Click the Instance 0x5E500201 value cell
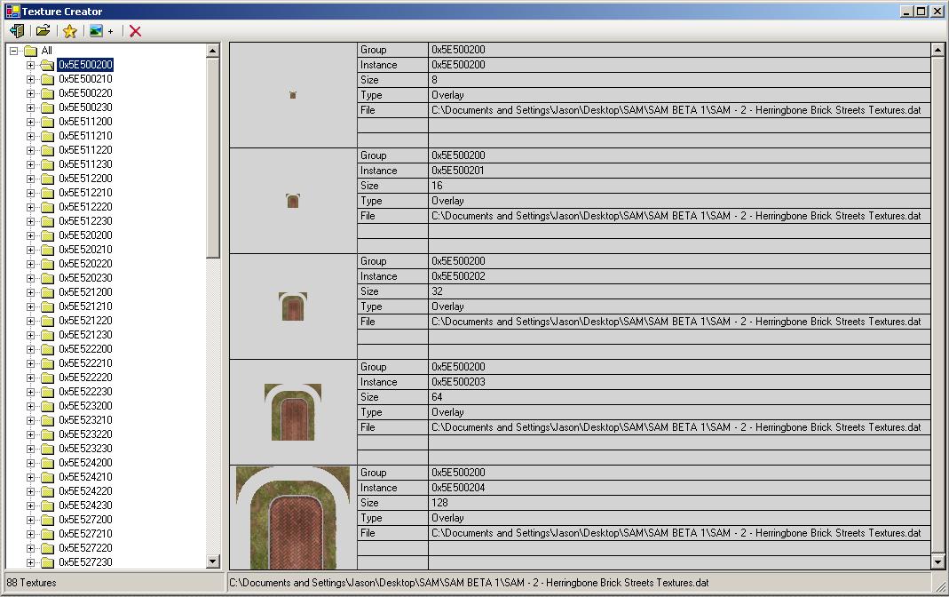 pos(679,171)
